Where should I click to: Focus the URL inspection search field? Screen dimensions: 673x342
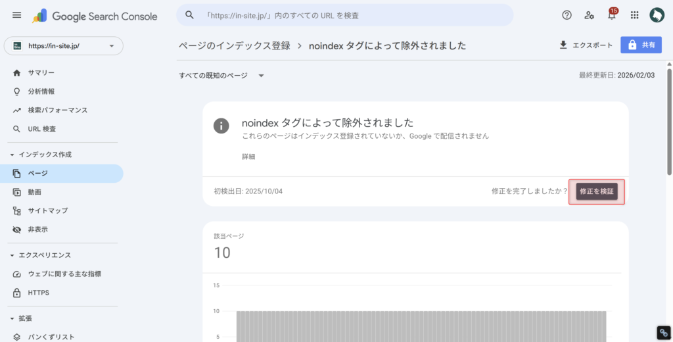click(344, 15)
